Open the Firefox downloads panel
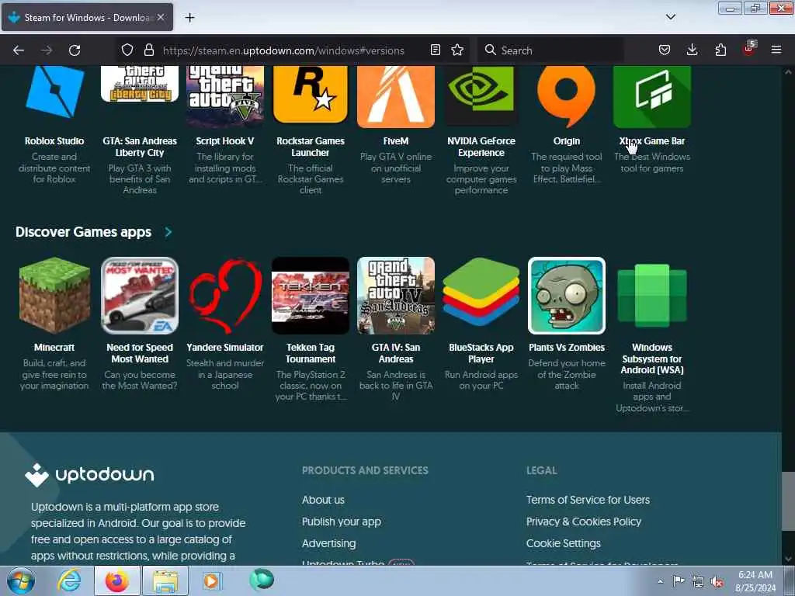The width and height of the screenshot is (795, 596). (x=692, y=50)
